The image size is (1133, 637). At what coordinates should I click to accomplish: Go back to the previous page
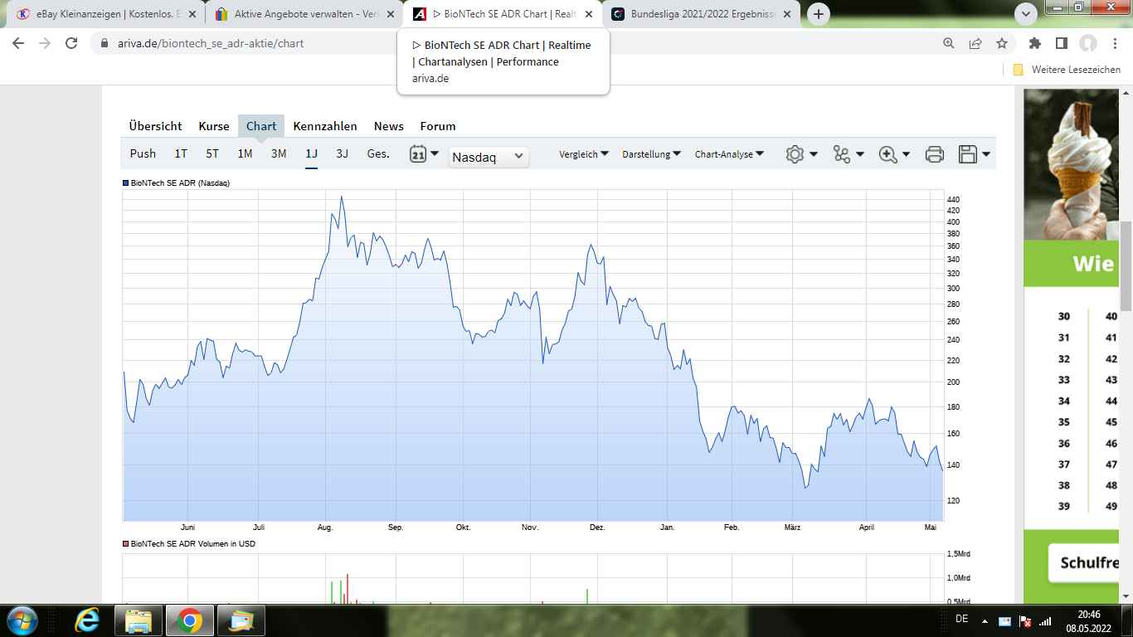(18, 43)
